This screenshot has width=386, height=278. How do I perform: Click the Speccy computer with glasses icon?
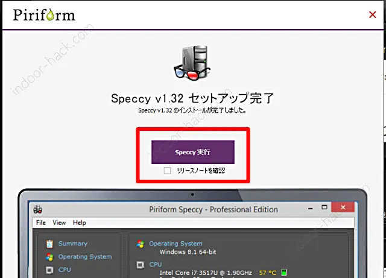(x=192, y=63)
